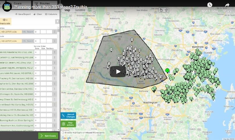
Task: Click Recent link beside first MD 20707 address
Action: click(x=30, y=32)
